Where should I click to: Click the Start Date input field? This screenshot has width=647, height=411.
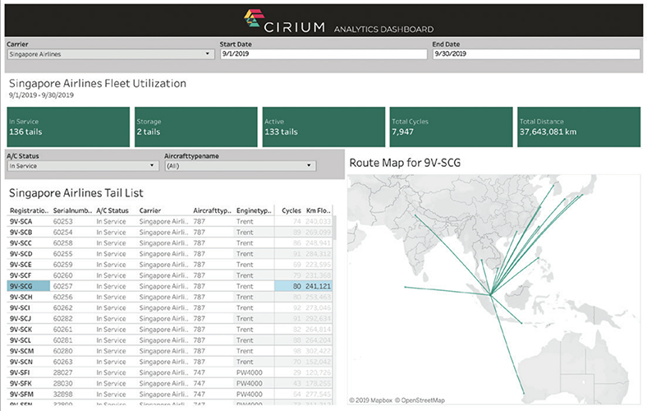[x=323, y=54]
